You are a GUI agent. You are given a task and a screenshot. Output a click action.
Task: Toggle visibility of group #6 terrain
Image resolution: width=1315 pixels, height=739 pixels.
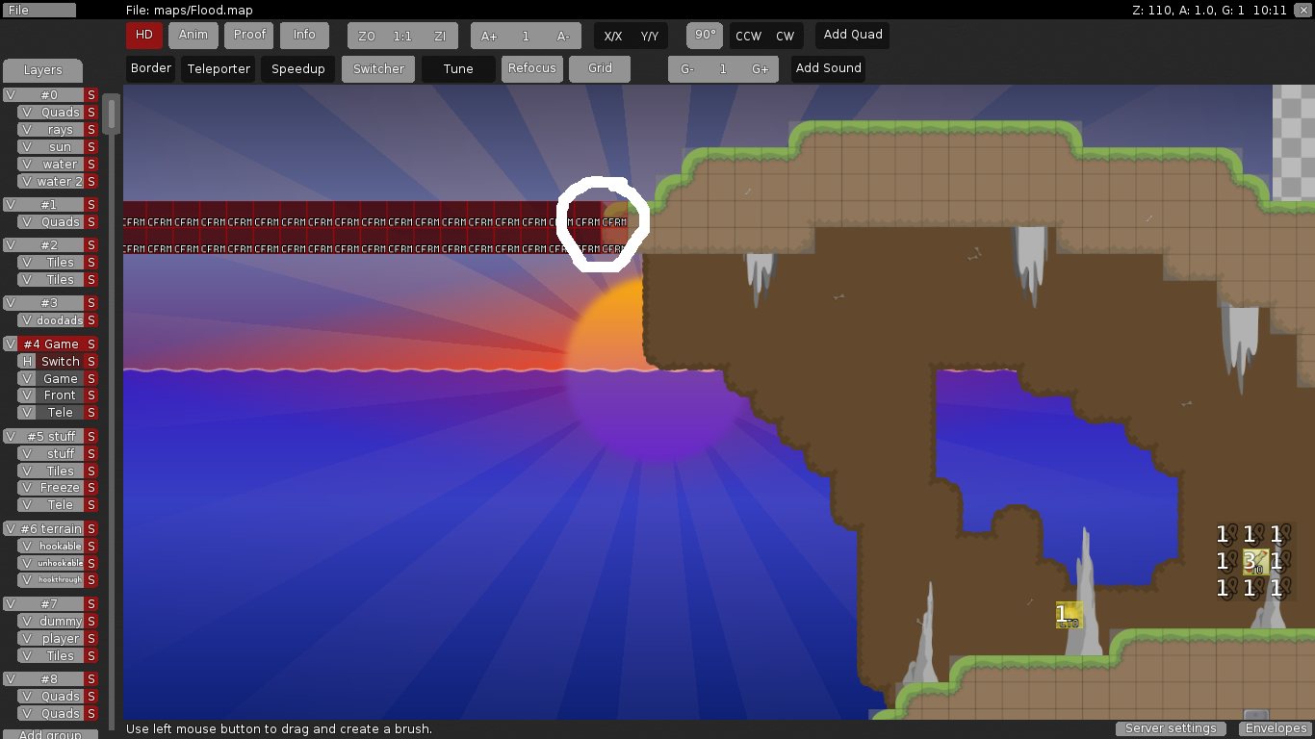tap(11, 529)
